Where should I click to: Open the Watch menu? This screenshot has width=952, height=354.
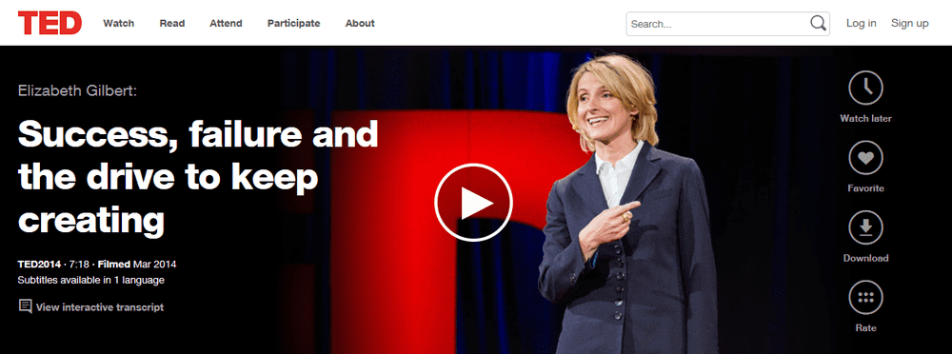(x=118, y=23)
